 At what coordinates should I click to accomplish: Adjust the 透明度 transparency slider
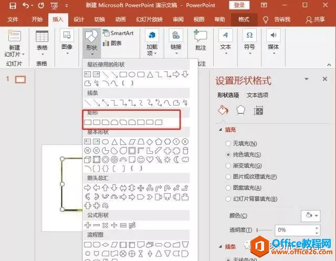coord(265,230)
